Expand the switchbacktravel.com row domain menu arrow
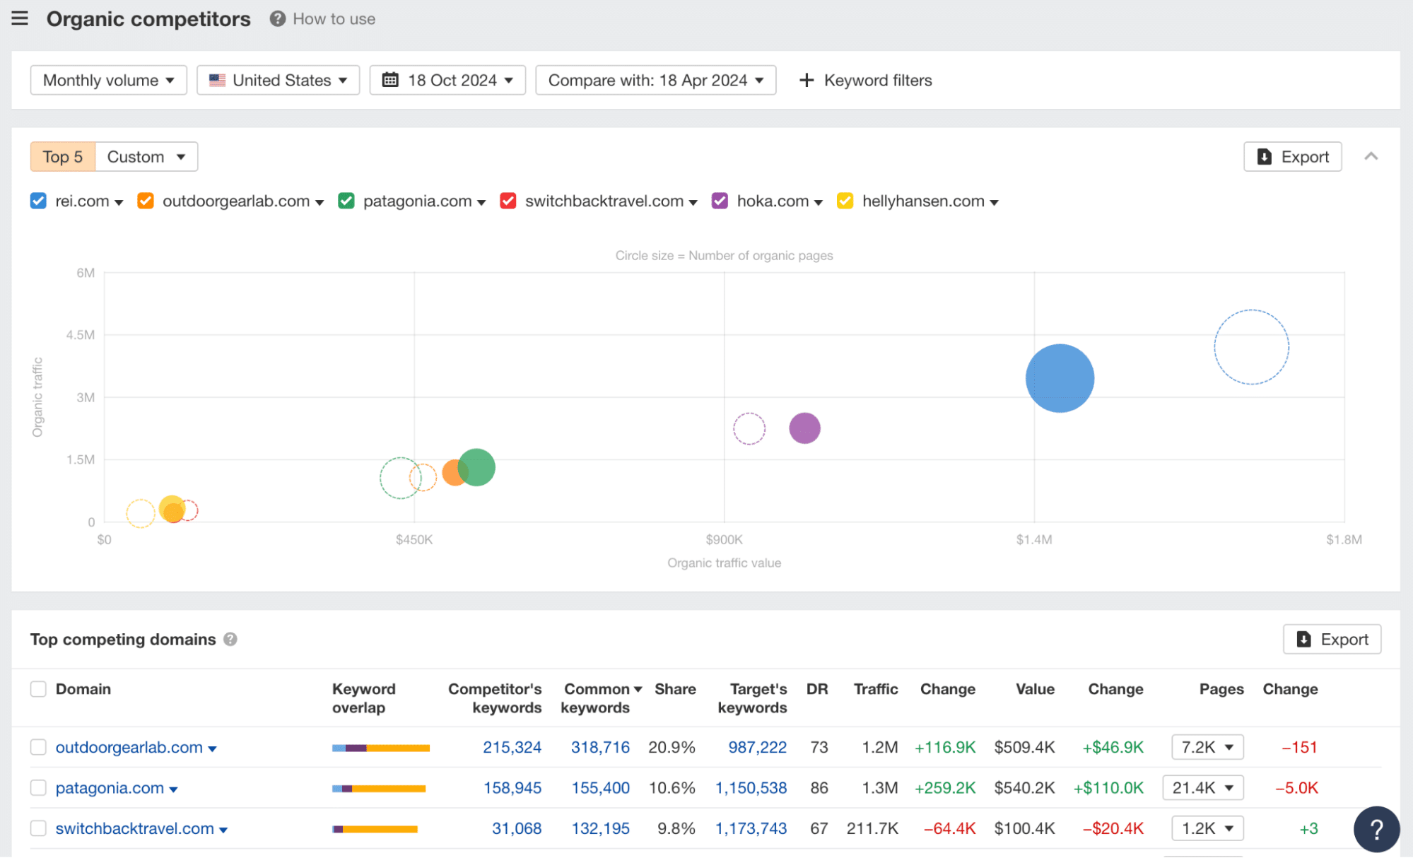Viewport: 1413px width, 858px height. point(223,830)
